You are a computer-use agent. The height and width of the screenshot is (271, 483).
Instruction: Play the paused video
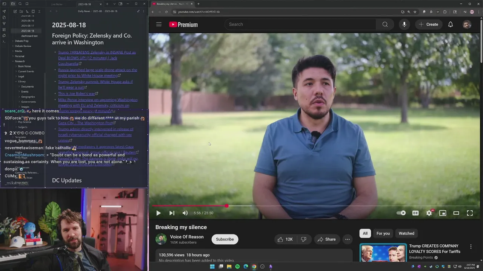(x=158, y=213)
